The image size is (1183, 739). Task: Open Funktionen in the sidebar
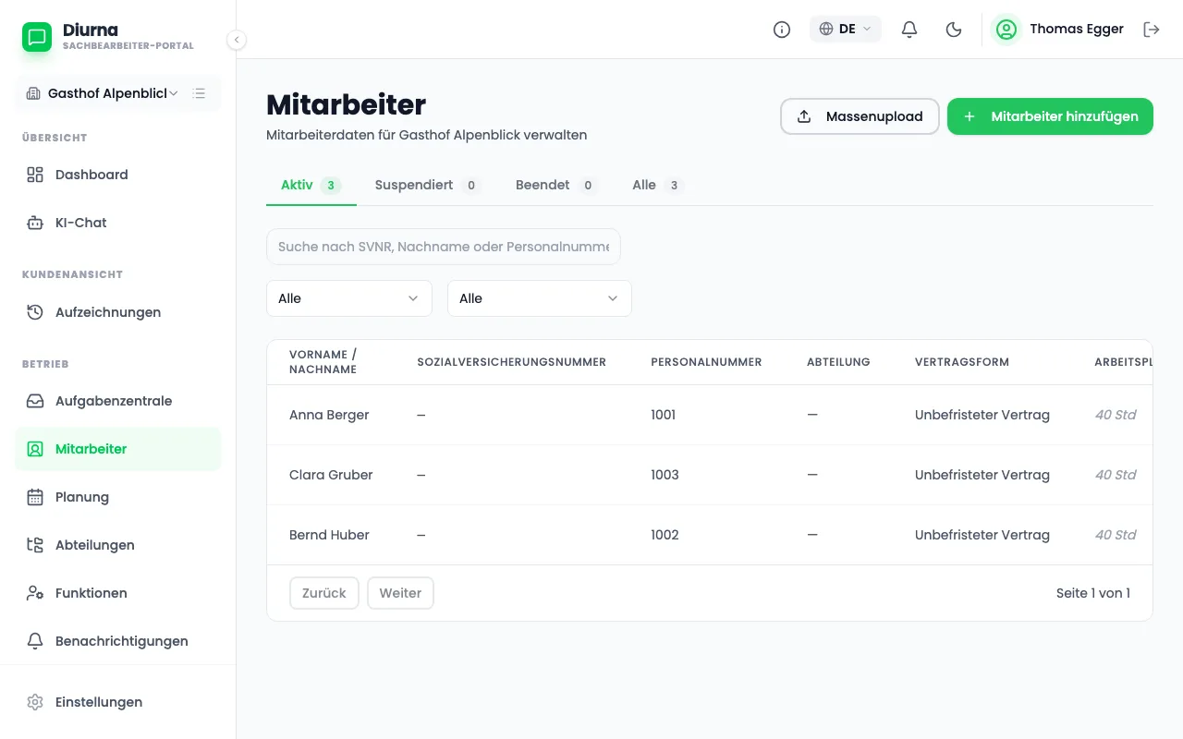[x=118, y=593]
